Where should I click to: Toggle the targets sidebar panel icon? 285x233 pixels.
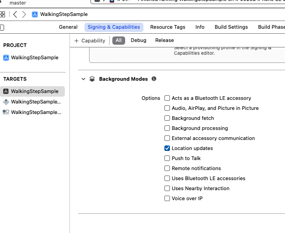point(2,27)
